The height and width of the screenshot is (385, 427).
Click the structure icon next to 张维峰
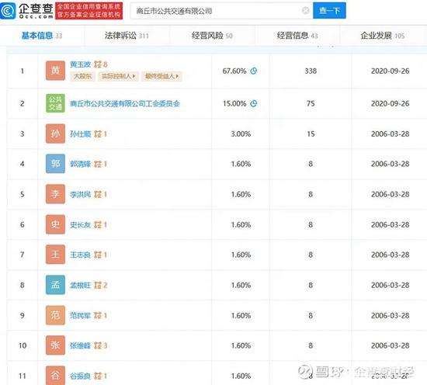pyautogui.click(x=98, y=345)
